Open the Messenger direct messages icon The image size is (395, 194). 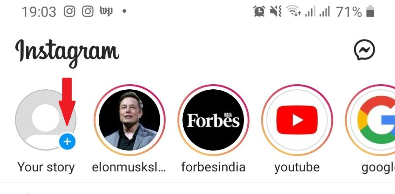click(x=364, y=50)
